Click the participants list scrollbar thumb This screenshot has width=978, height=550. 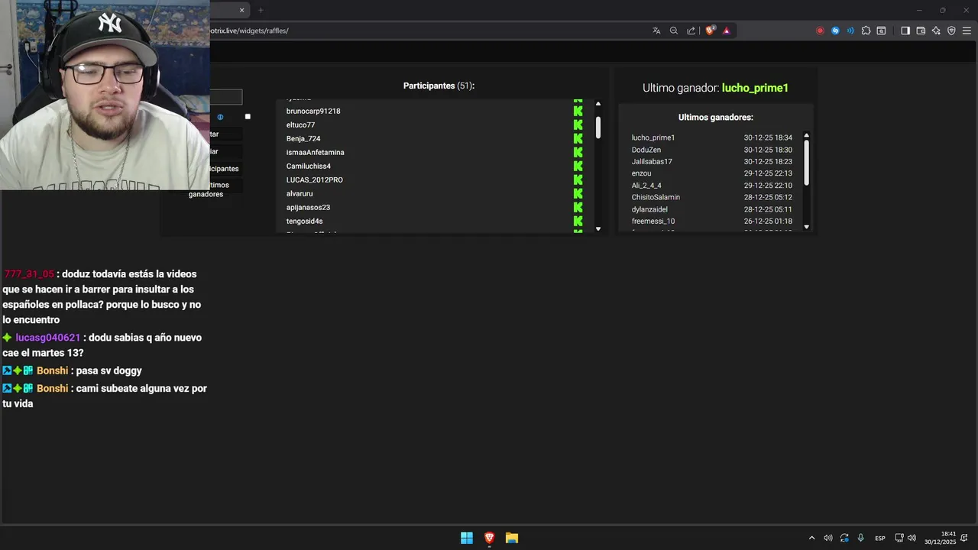point(598,127)
